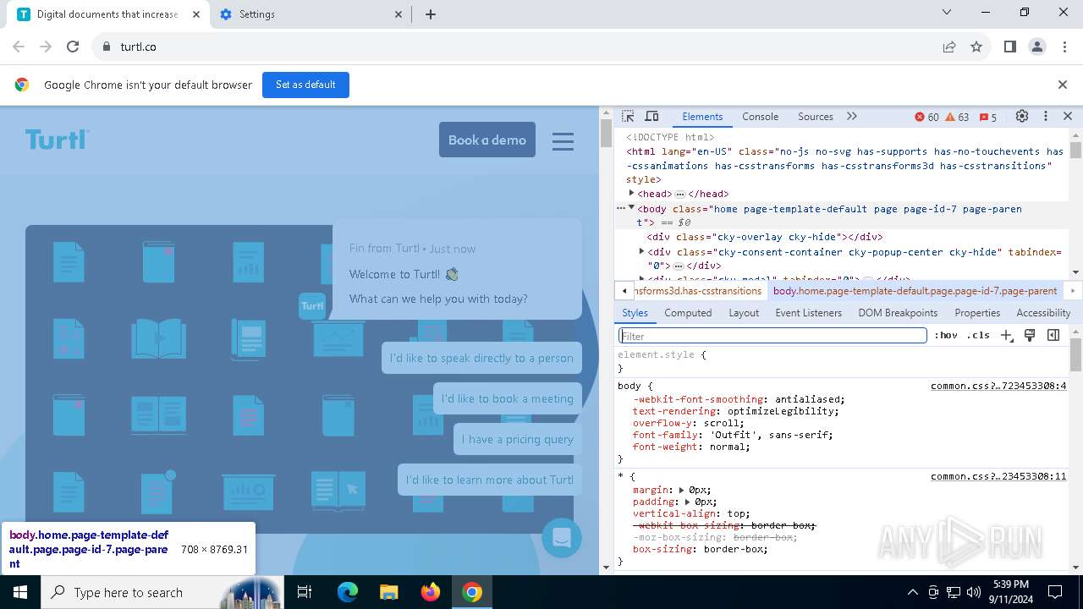The height and width of the screenshot is (609, 1083).
Task: Open File Explorer from taskbar
Action: click(x=389, y=592)
